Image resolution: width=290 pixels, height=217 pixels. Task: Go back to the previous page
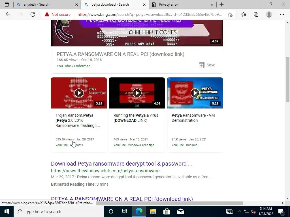(x=8, y=14)
